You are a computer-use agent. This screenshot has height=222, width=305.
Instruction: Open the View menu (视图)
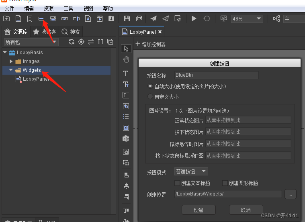pyautogui.click(x=88, y=8)
